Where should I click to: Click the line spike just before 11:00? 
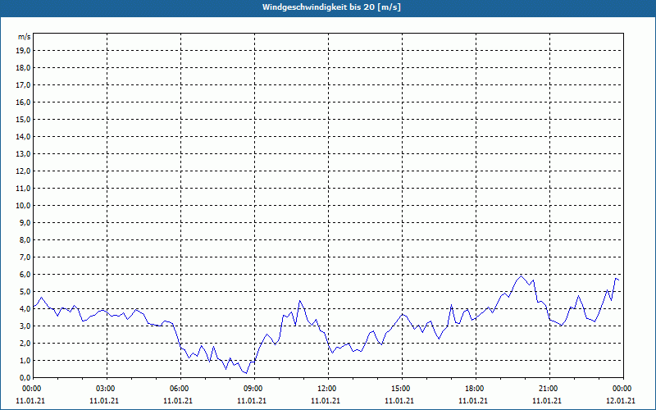(x=299, y=301)
